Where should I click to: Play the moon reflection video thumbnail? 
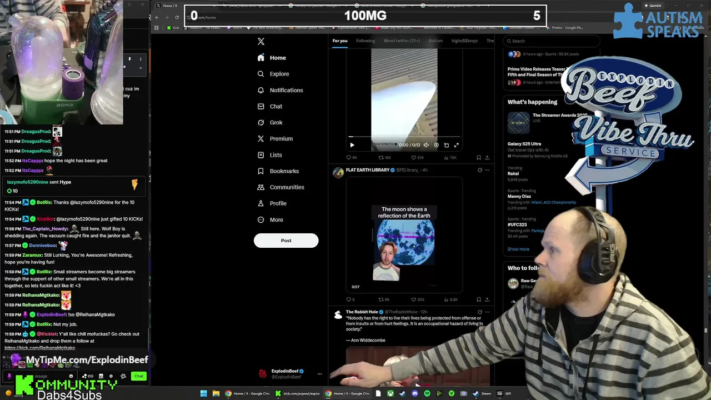pos(404,236)
